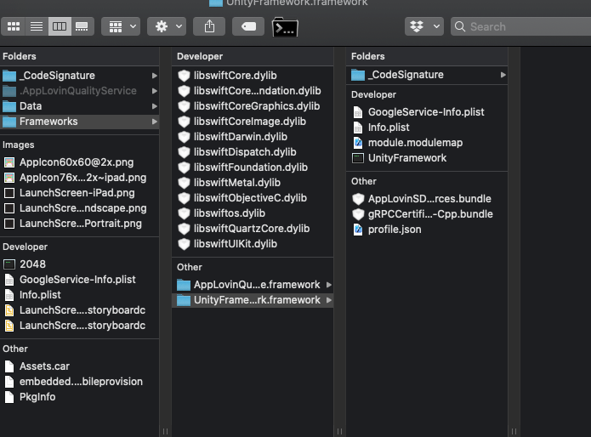591x437 pixels.
Task: Select _CodeSignature folder in first column
Action: pyautogui.click(x=79, y=76)
